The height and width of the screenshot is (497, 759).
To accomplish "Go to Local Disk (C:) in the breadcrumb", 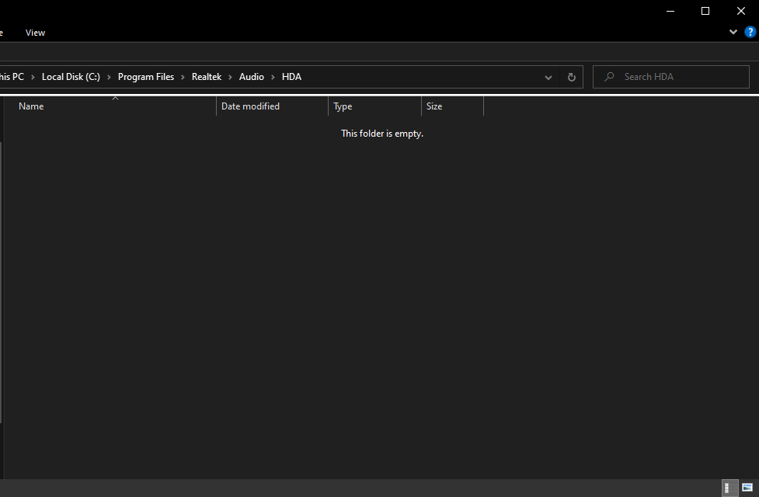I will coord(71,77).
